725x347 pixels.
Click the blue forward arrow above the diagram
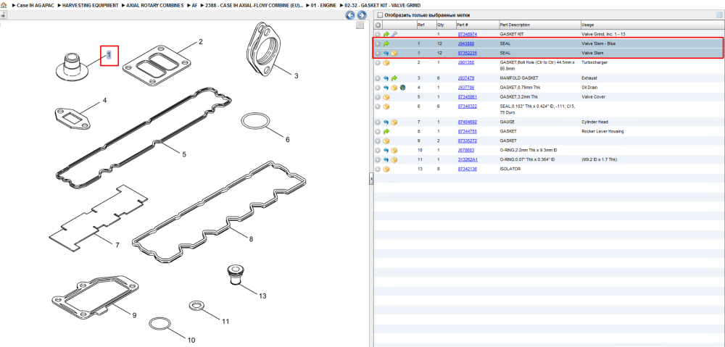click(362, 15)
